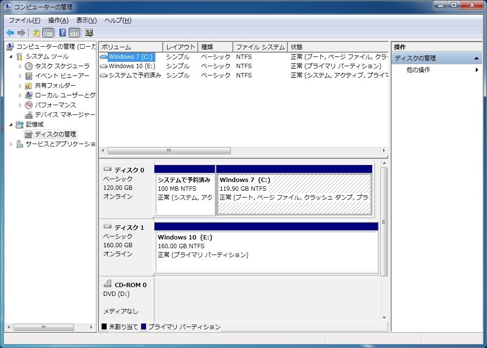Click the DVD (D:) drive label
This screenshot has width=487, height=348.
tap(116, 294)
